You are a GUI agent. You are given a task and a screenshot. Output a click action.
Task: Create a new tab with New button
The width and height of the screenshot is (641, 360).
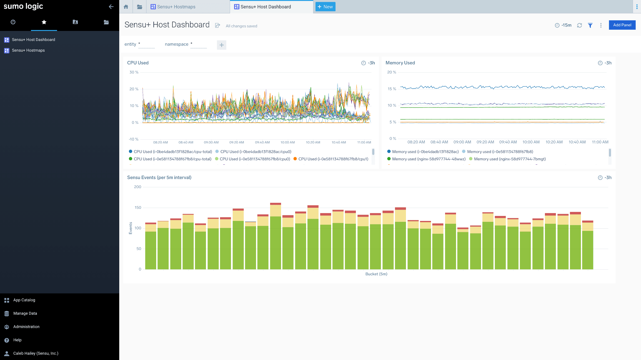[x=325, y=7]
